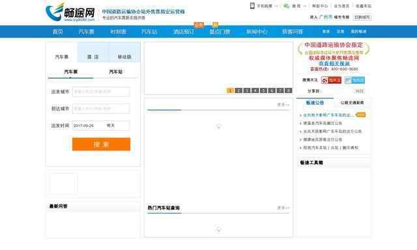The height and width of the screenshot is (250, 417).
Task: Open 酒店预订 in the navigation bar
Action: [x=184, y=32]
